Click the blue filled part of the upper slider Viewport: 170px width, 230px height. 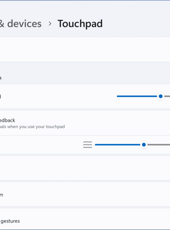point(137,96)
